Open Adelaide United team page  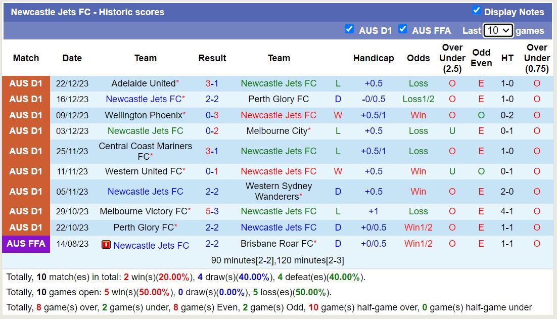[143, 83]
